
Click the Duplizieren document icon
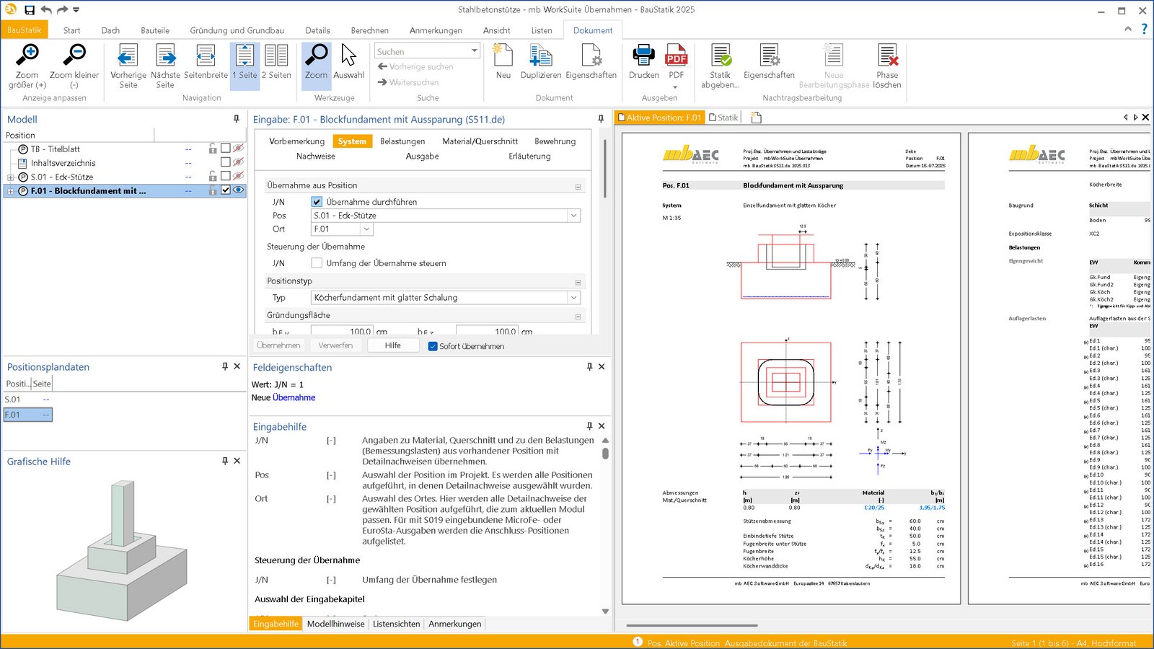coord(540,55)
